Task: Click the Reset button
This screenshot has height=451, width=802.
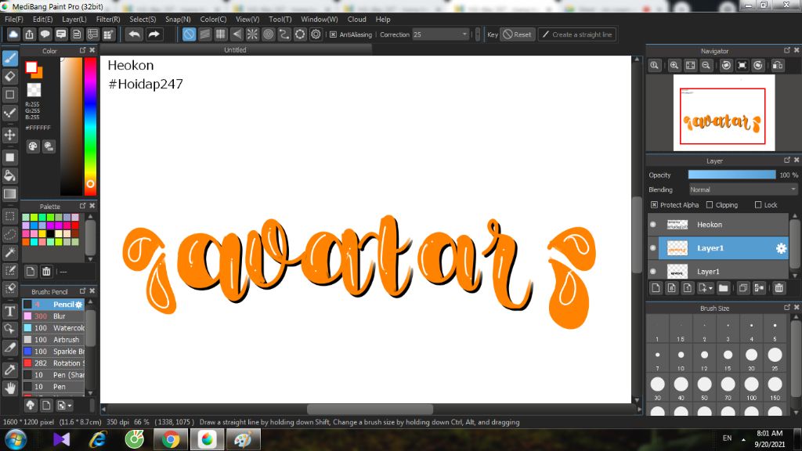Action: [517, 34]
